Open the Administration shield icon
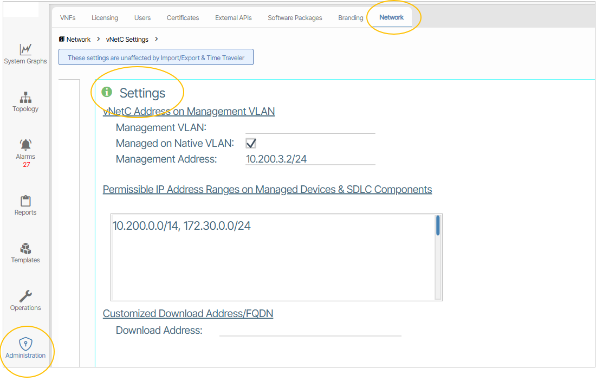The height and width of the screenshot is (381, 596). (x=25, y=344)
